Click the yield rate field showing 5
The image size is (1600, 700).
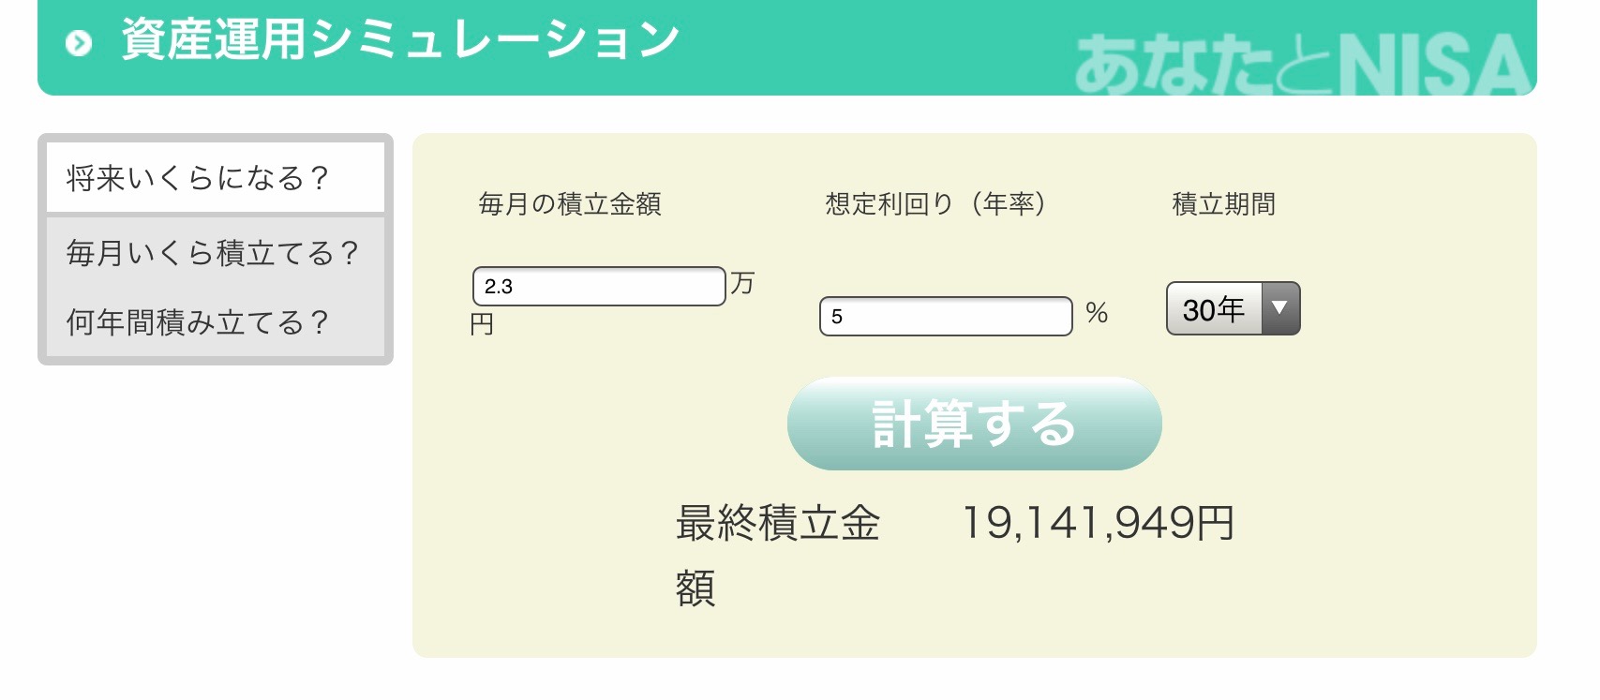pyautogui.click(x=945, y=317)
